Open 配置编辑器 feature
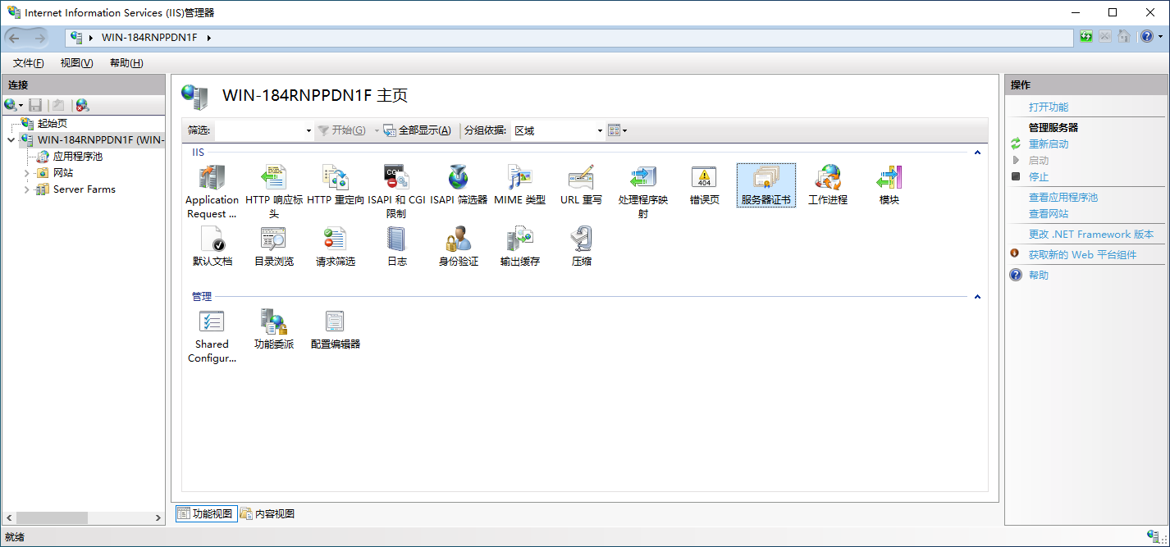This screenshot has width=1170, height=547. (x=336, y=330)
